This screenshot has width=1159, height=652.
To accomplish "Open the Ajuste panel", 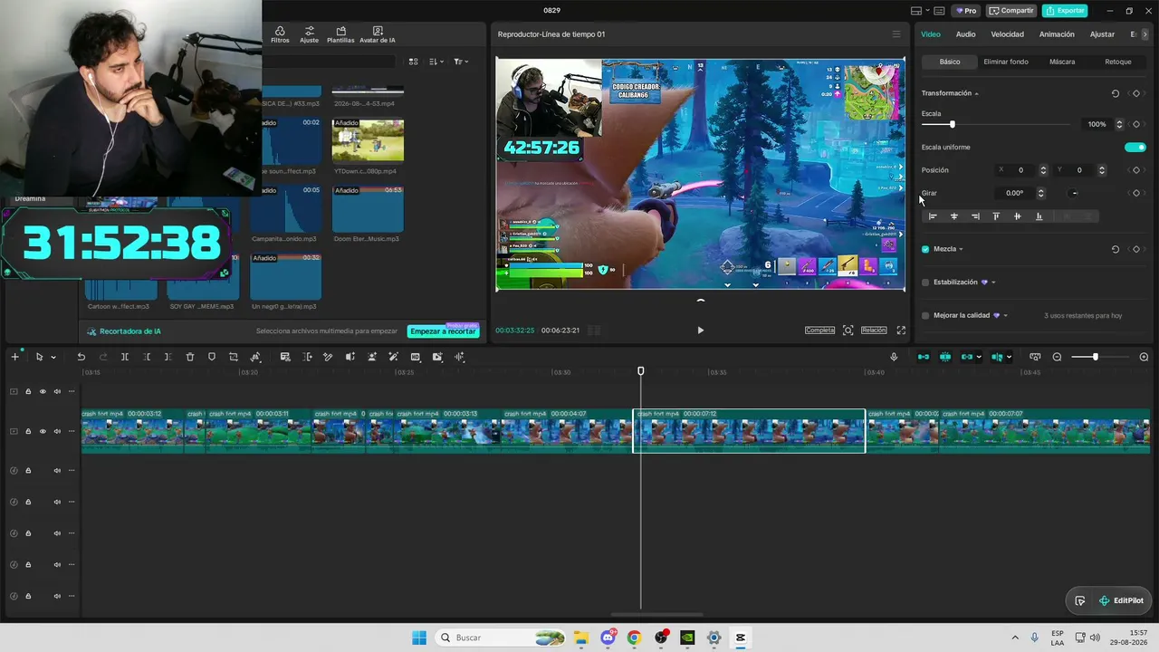I will (x=310, y=34).
